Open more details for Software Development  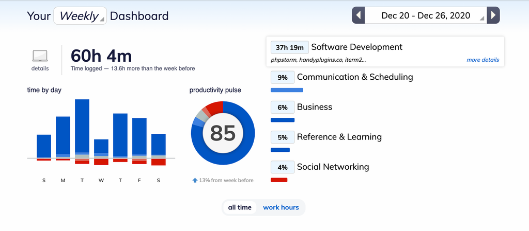[483, 60]
